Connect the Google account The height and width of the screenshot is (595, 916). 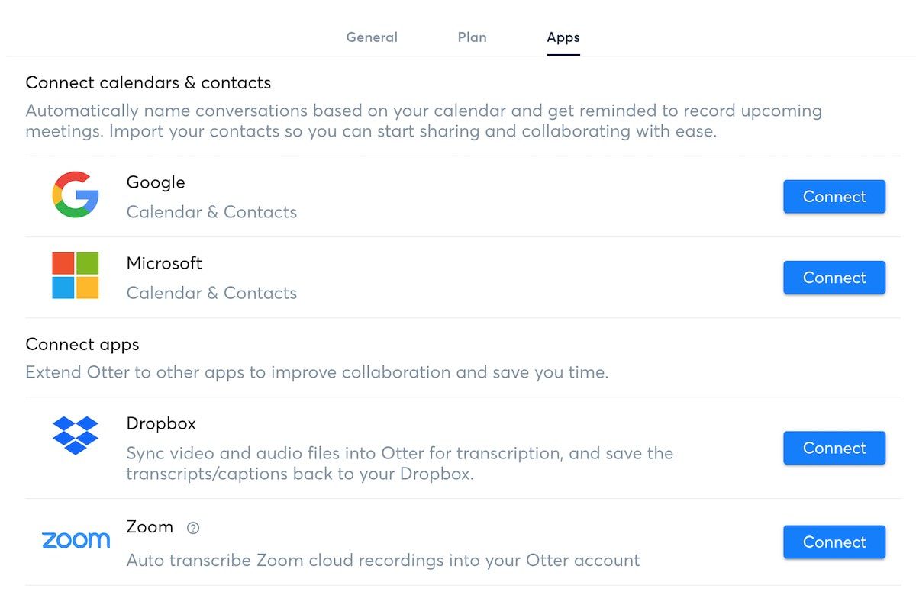click(834, 196)
